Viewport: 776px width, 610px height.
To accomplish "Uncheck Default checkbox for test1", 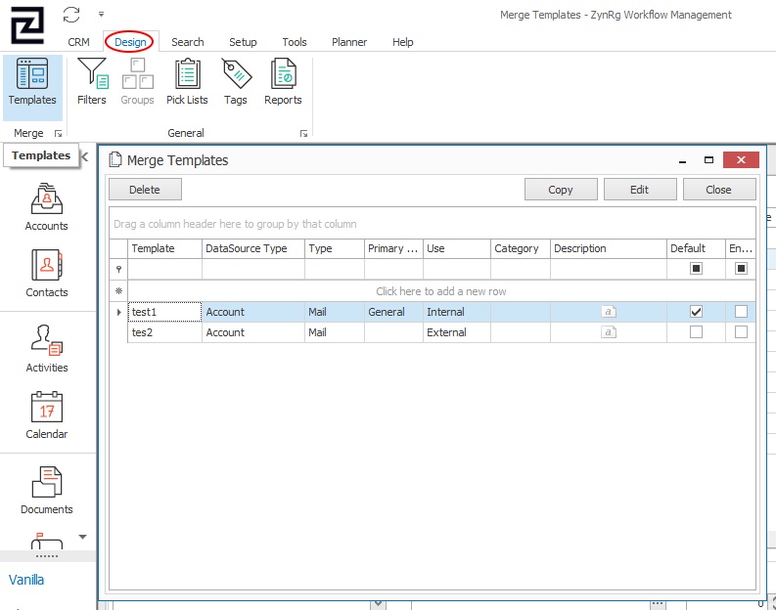I will point(696,312).
